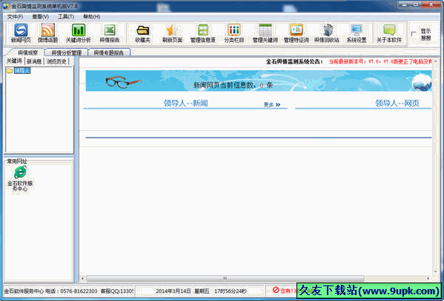Toggle the 显示 checkbox at toolbar end
The width and height of the screenshot is (444, 301).
414,34
